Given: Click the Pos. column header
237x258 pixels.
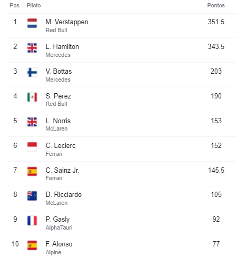Looking at the screenshot, I should click(x=15, y=5).
